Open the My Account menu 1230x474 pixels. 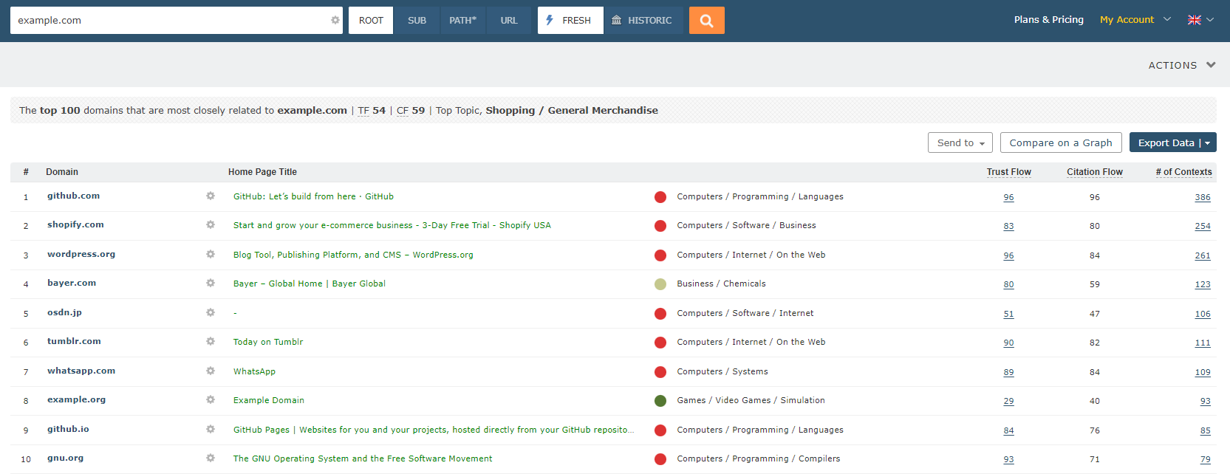[1134, 20]
